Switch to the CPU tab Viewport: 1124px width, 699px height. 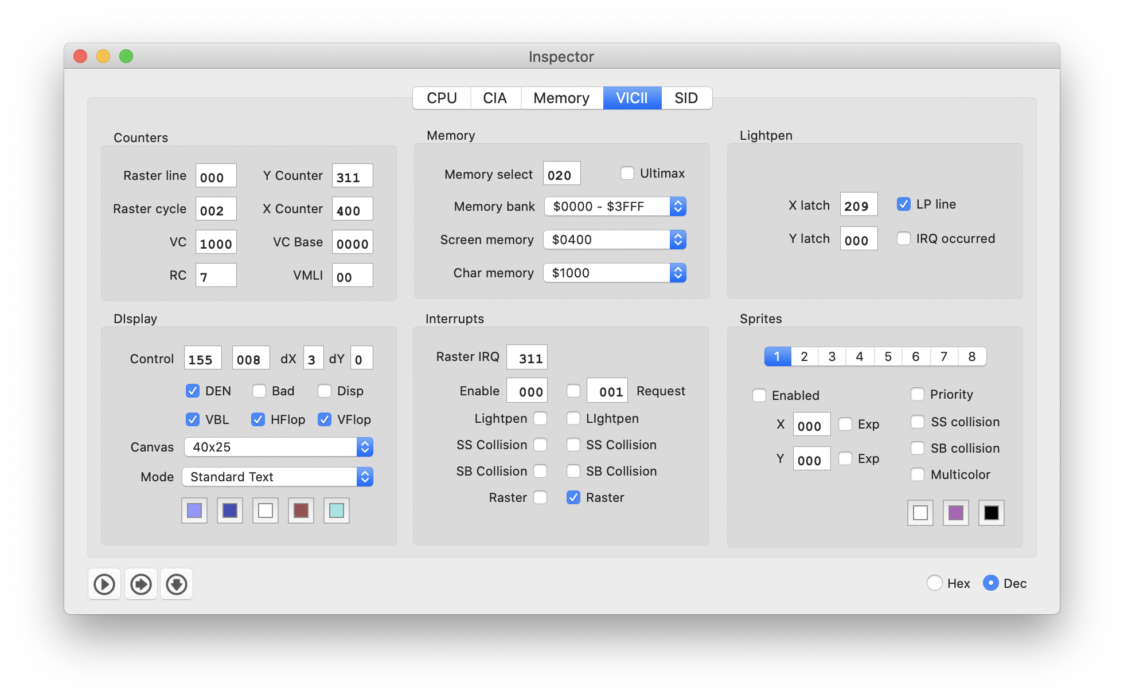441,98
